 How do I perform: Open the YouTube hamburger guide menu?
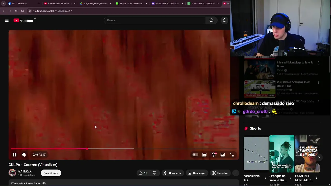click(7, 20)
